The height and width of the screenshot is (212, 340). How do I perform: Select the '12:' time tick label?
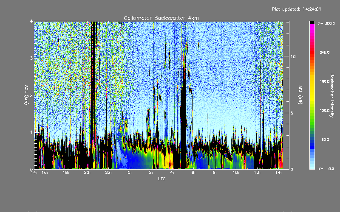[x=257, y=173]
